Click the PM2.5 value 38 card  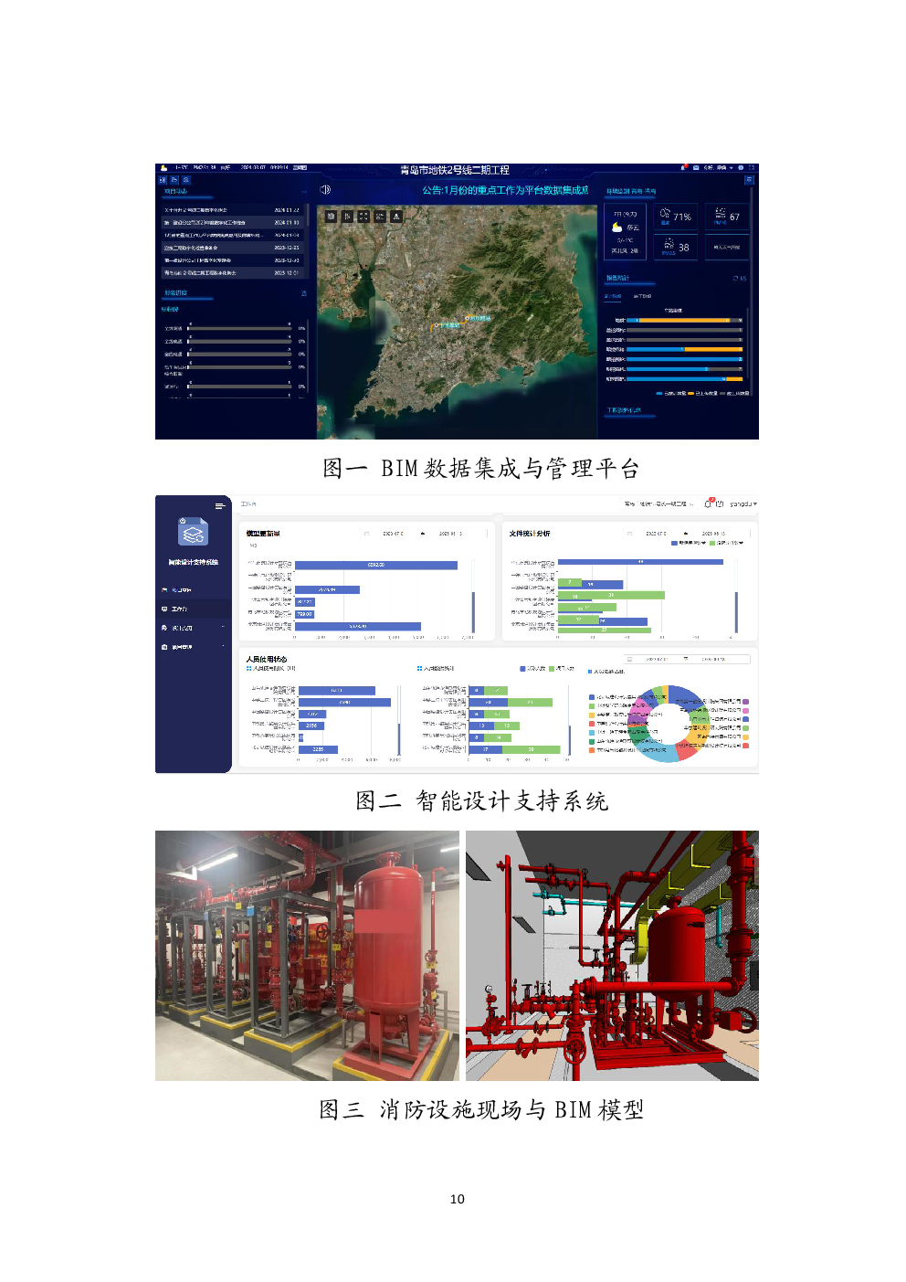[676, 247]
